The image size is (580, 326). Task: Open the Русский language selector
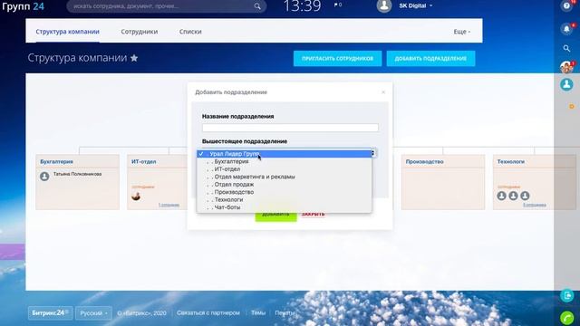(93, 313)
